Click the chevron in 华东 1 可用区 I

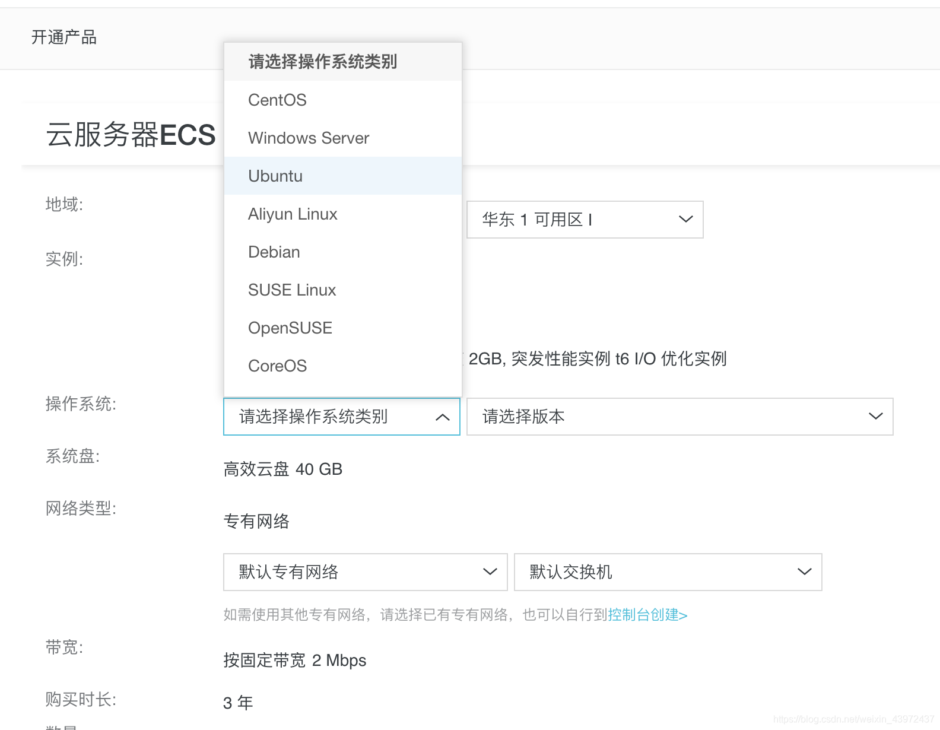click(x=686, y=219)
